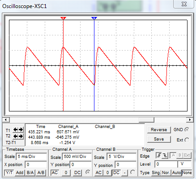The height and width of the screenshot is (179, 196).
Task: Select A/B timebase mode
Action: (x=41, y=173)
